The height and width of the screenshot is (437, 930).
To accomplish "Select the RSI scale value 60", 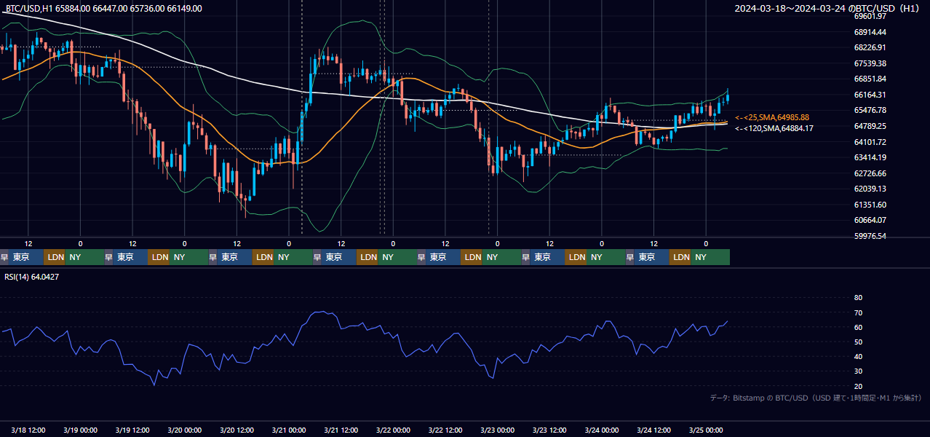I will [858, 327].
